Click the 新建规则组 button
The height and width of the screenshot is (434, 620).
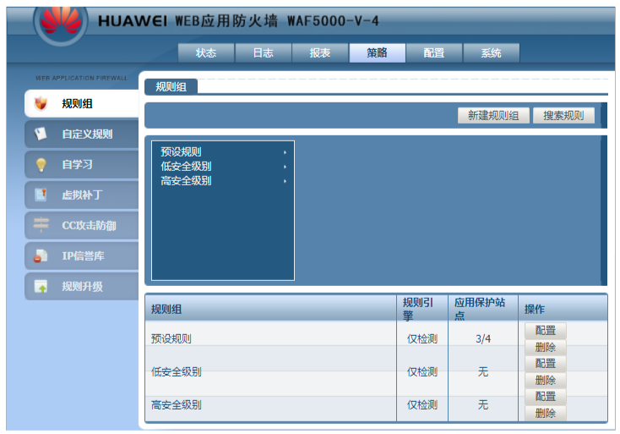(x=493, y=115)
